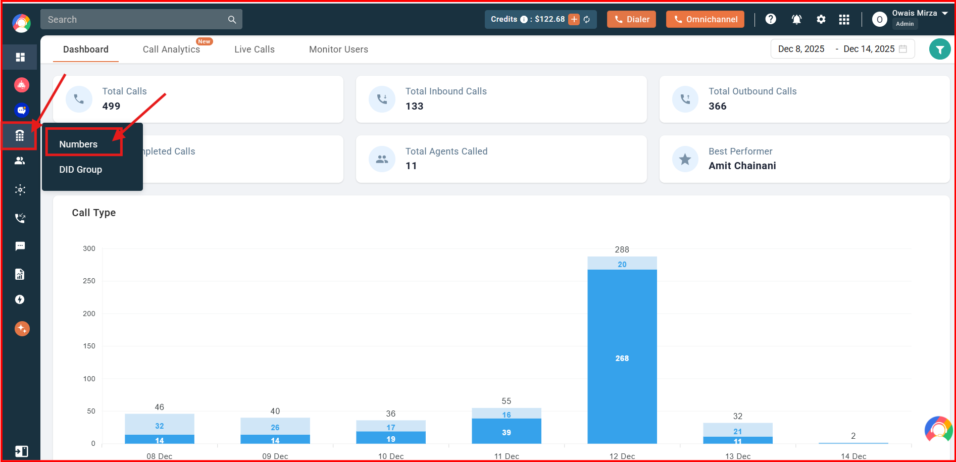Click the Total Inbound Calls card
Image resolution: width=956 pixels, height=462 pixels.
pyautogui.click(x=501, y=99)
